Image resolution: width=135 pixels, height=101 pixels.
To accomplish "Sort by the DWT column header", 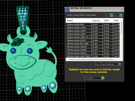I will (108, 20).
